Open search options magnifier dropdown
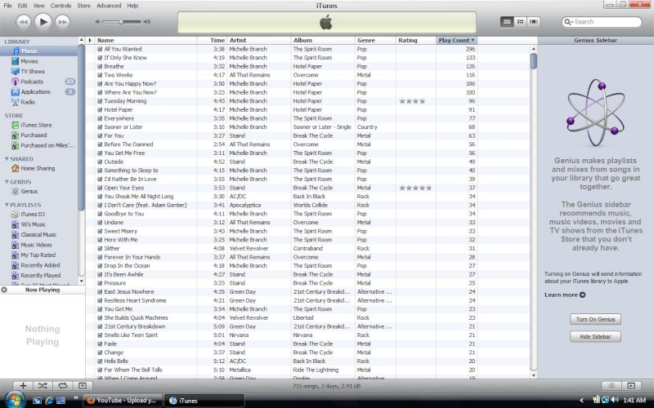 pyautogui.click(x=568, y=22)
